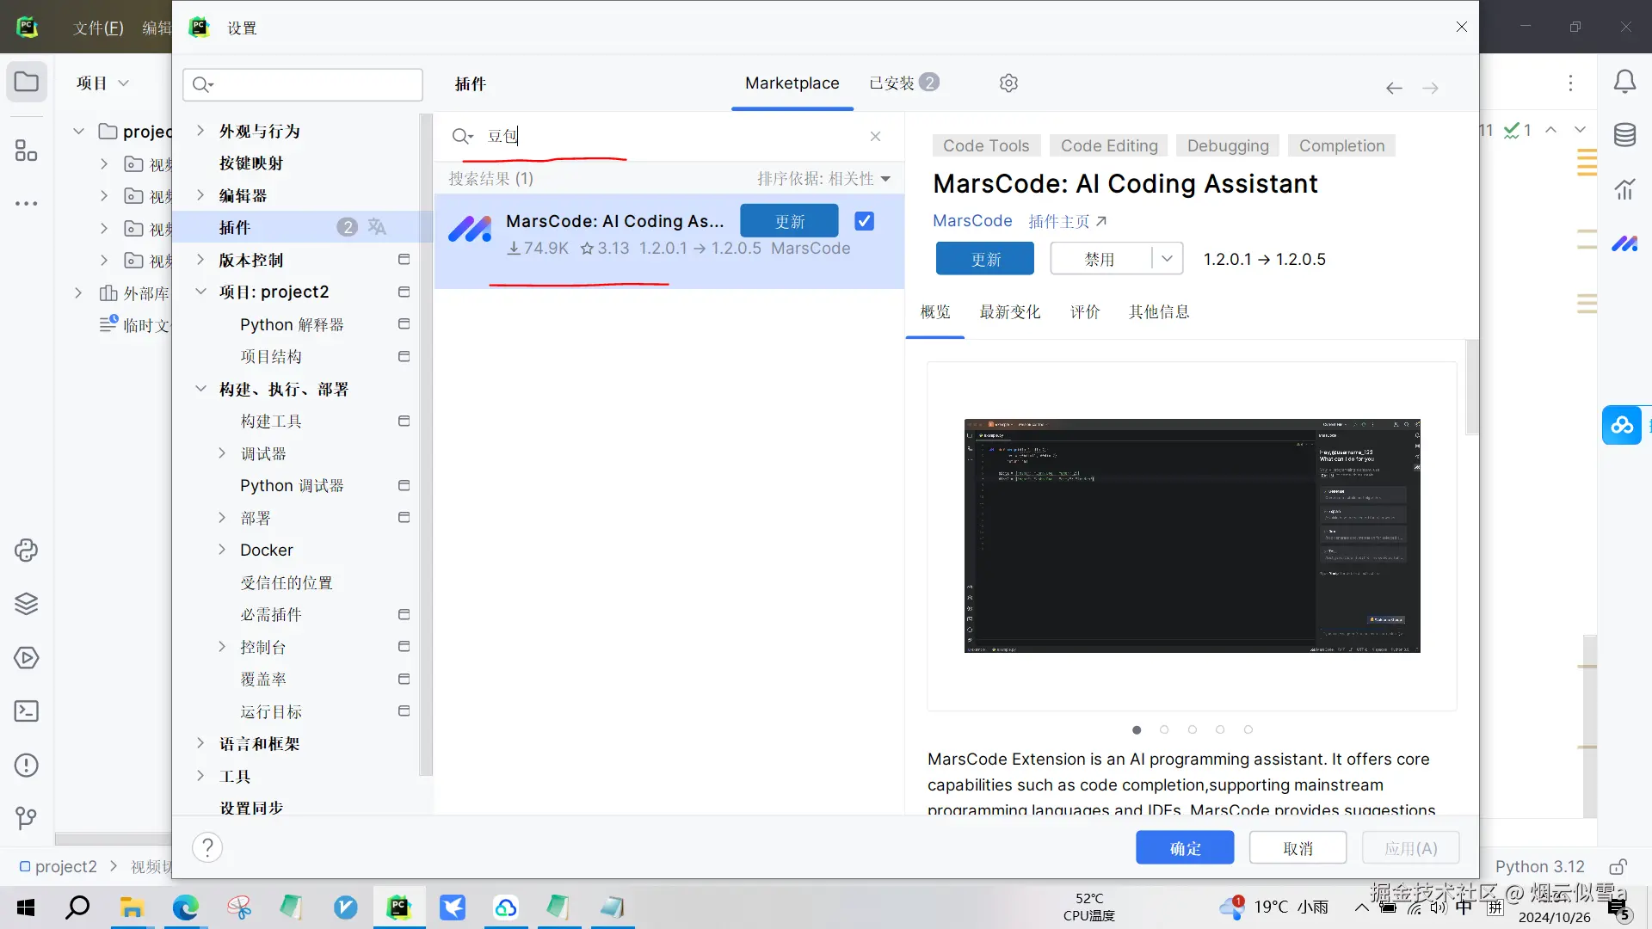Viewport: 1652px width, 929px height.
Task: Select second screenshot carousel dot
Action: tap(1164, 729)
